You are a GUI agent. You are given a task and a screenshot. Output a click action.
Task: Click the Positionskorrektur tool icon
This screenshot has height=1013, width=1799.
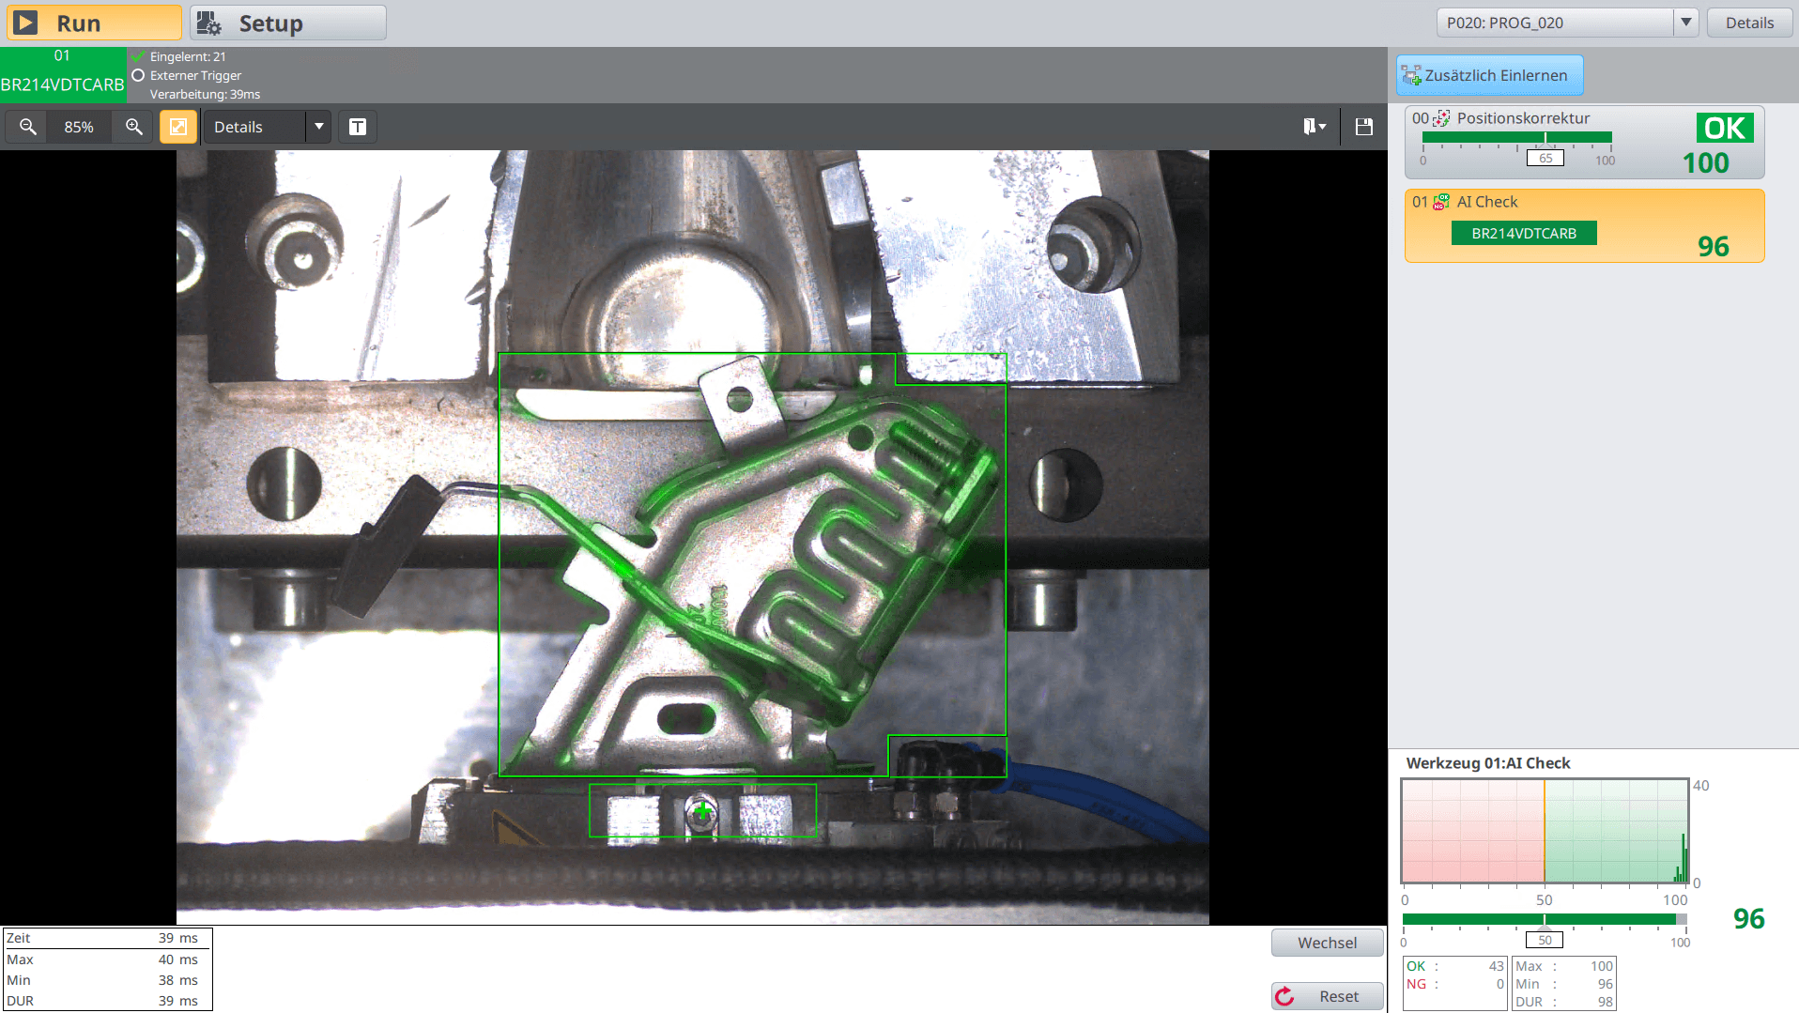(1441, 118)
